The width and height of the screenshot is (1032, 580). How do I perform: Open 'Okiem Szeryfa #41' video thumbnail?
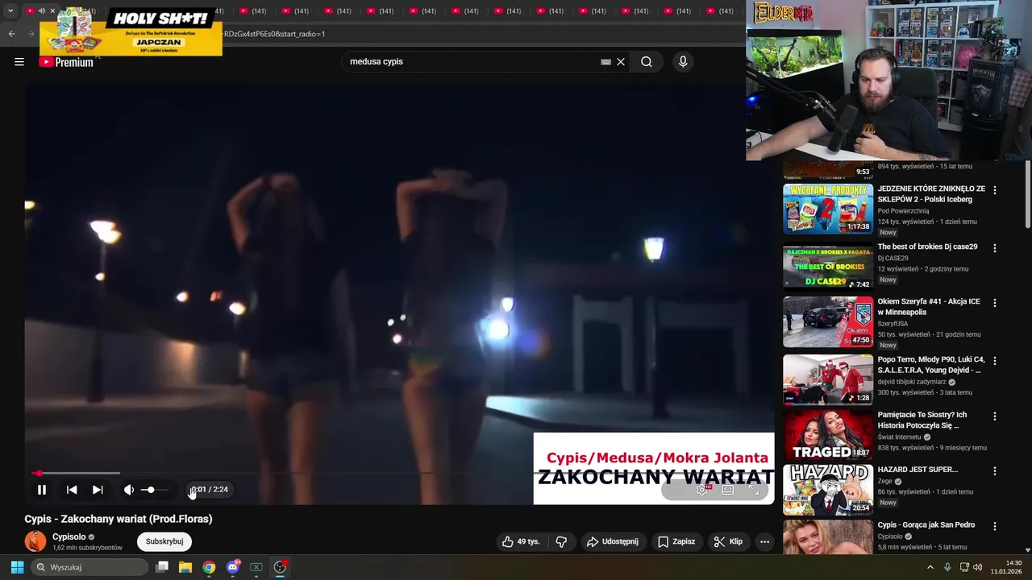click(x=828, y=322)
